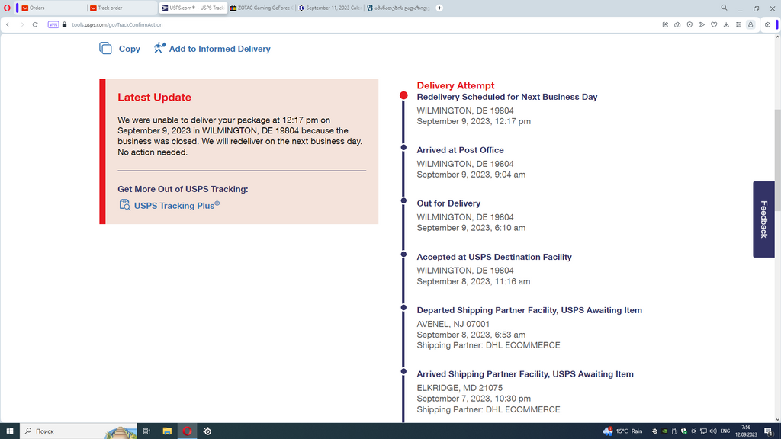Open the Feedback side tab
The height and width of the screenshot is (439, 781).
tap(763, 219)
